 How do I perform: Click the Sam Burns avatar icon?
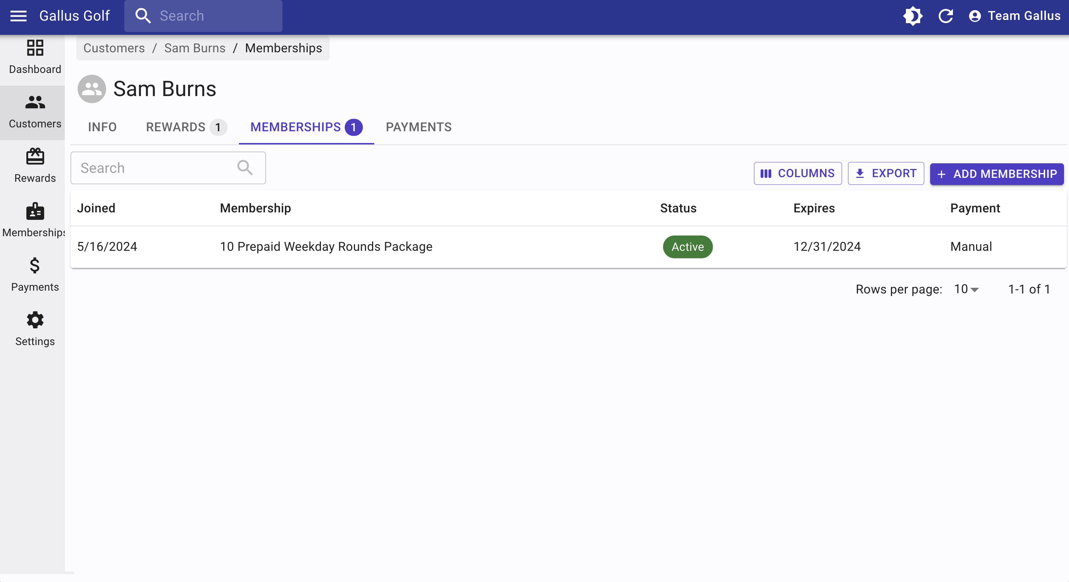click(92, 89)
